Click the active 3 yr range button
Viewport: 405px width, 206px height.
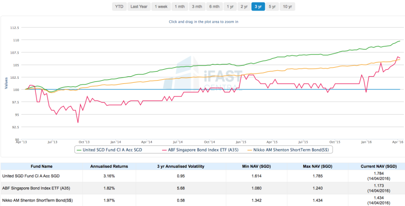258,7
